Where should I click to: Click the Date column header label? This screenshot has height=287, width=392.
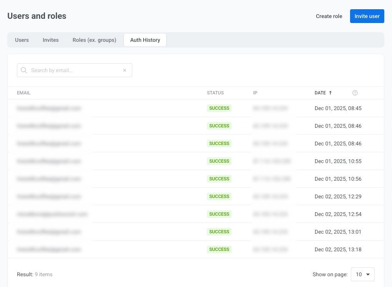(x=320, y=93)
